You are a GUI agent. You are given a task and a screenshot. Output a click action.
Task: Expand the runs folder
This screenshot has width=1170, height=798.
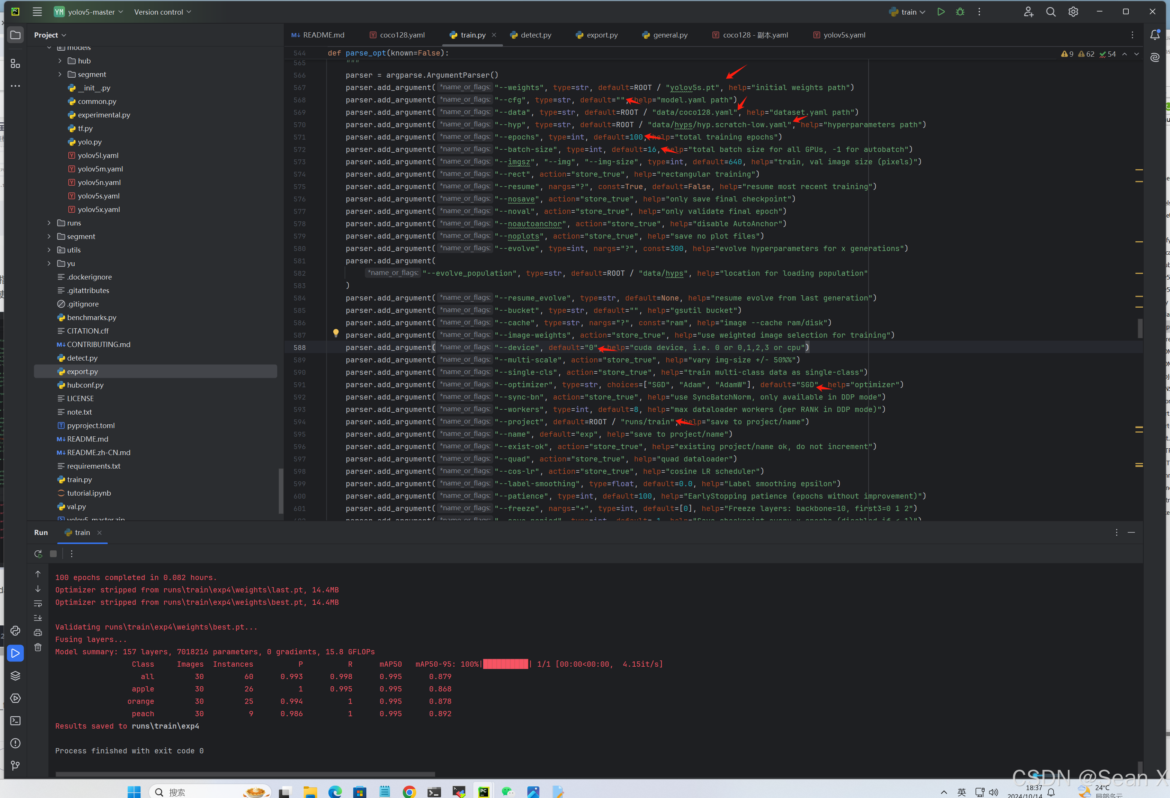click(x=49, y=223)
